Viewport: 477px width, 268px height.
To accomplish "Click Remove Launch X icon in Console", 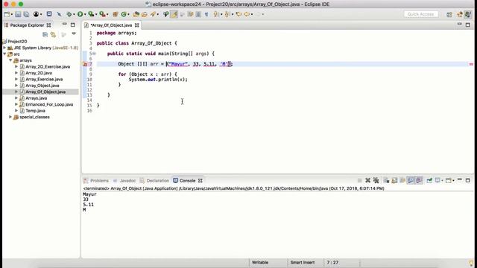I will 367,180.
